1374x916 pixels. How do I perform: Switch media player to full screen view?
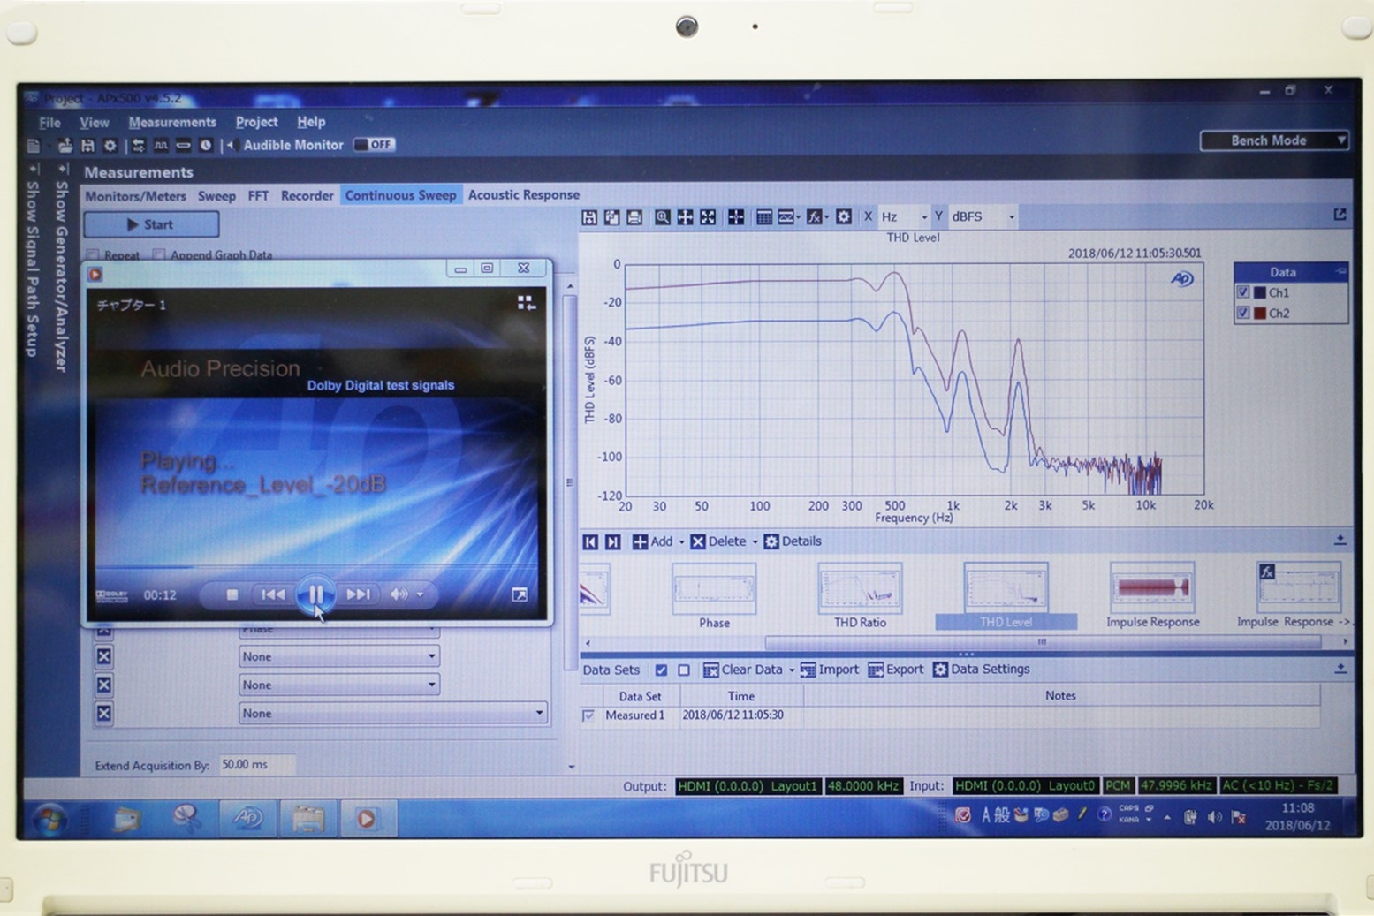(x=520, y=595)
